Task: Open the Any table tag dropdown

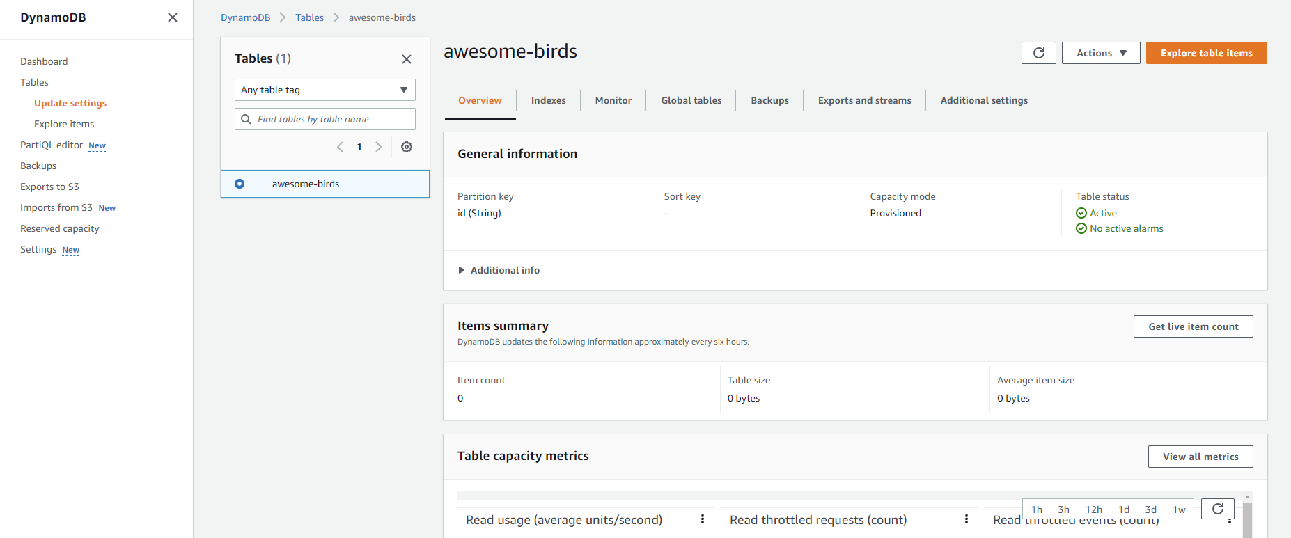Action: [324, 90]
